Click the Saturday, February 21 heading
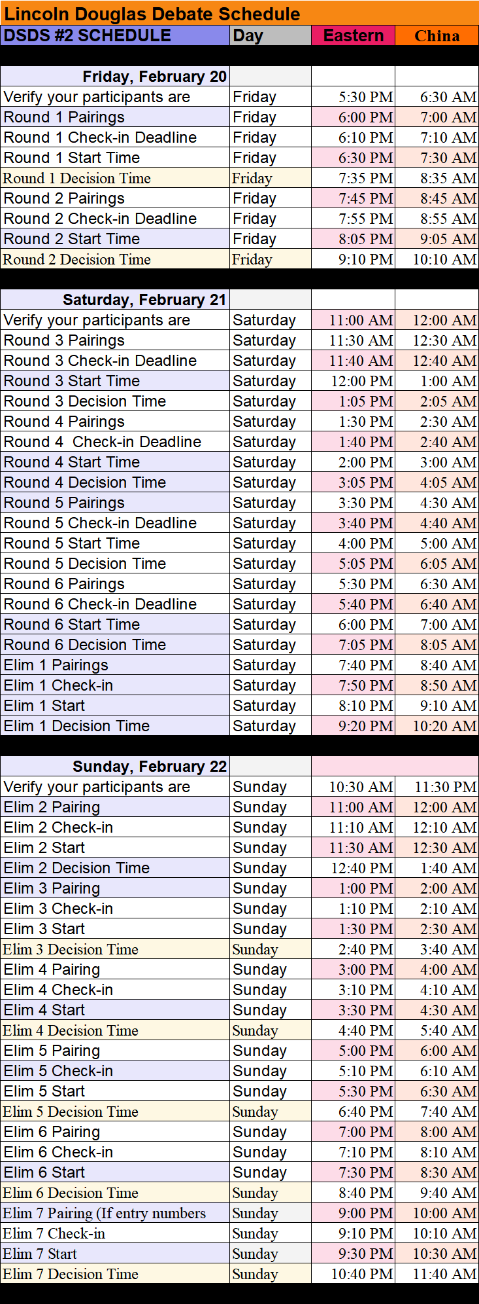The height and width of the screenshot is (1304, 479). pyautogui.click(x=144, y=300)
